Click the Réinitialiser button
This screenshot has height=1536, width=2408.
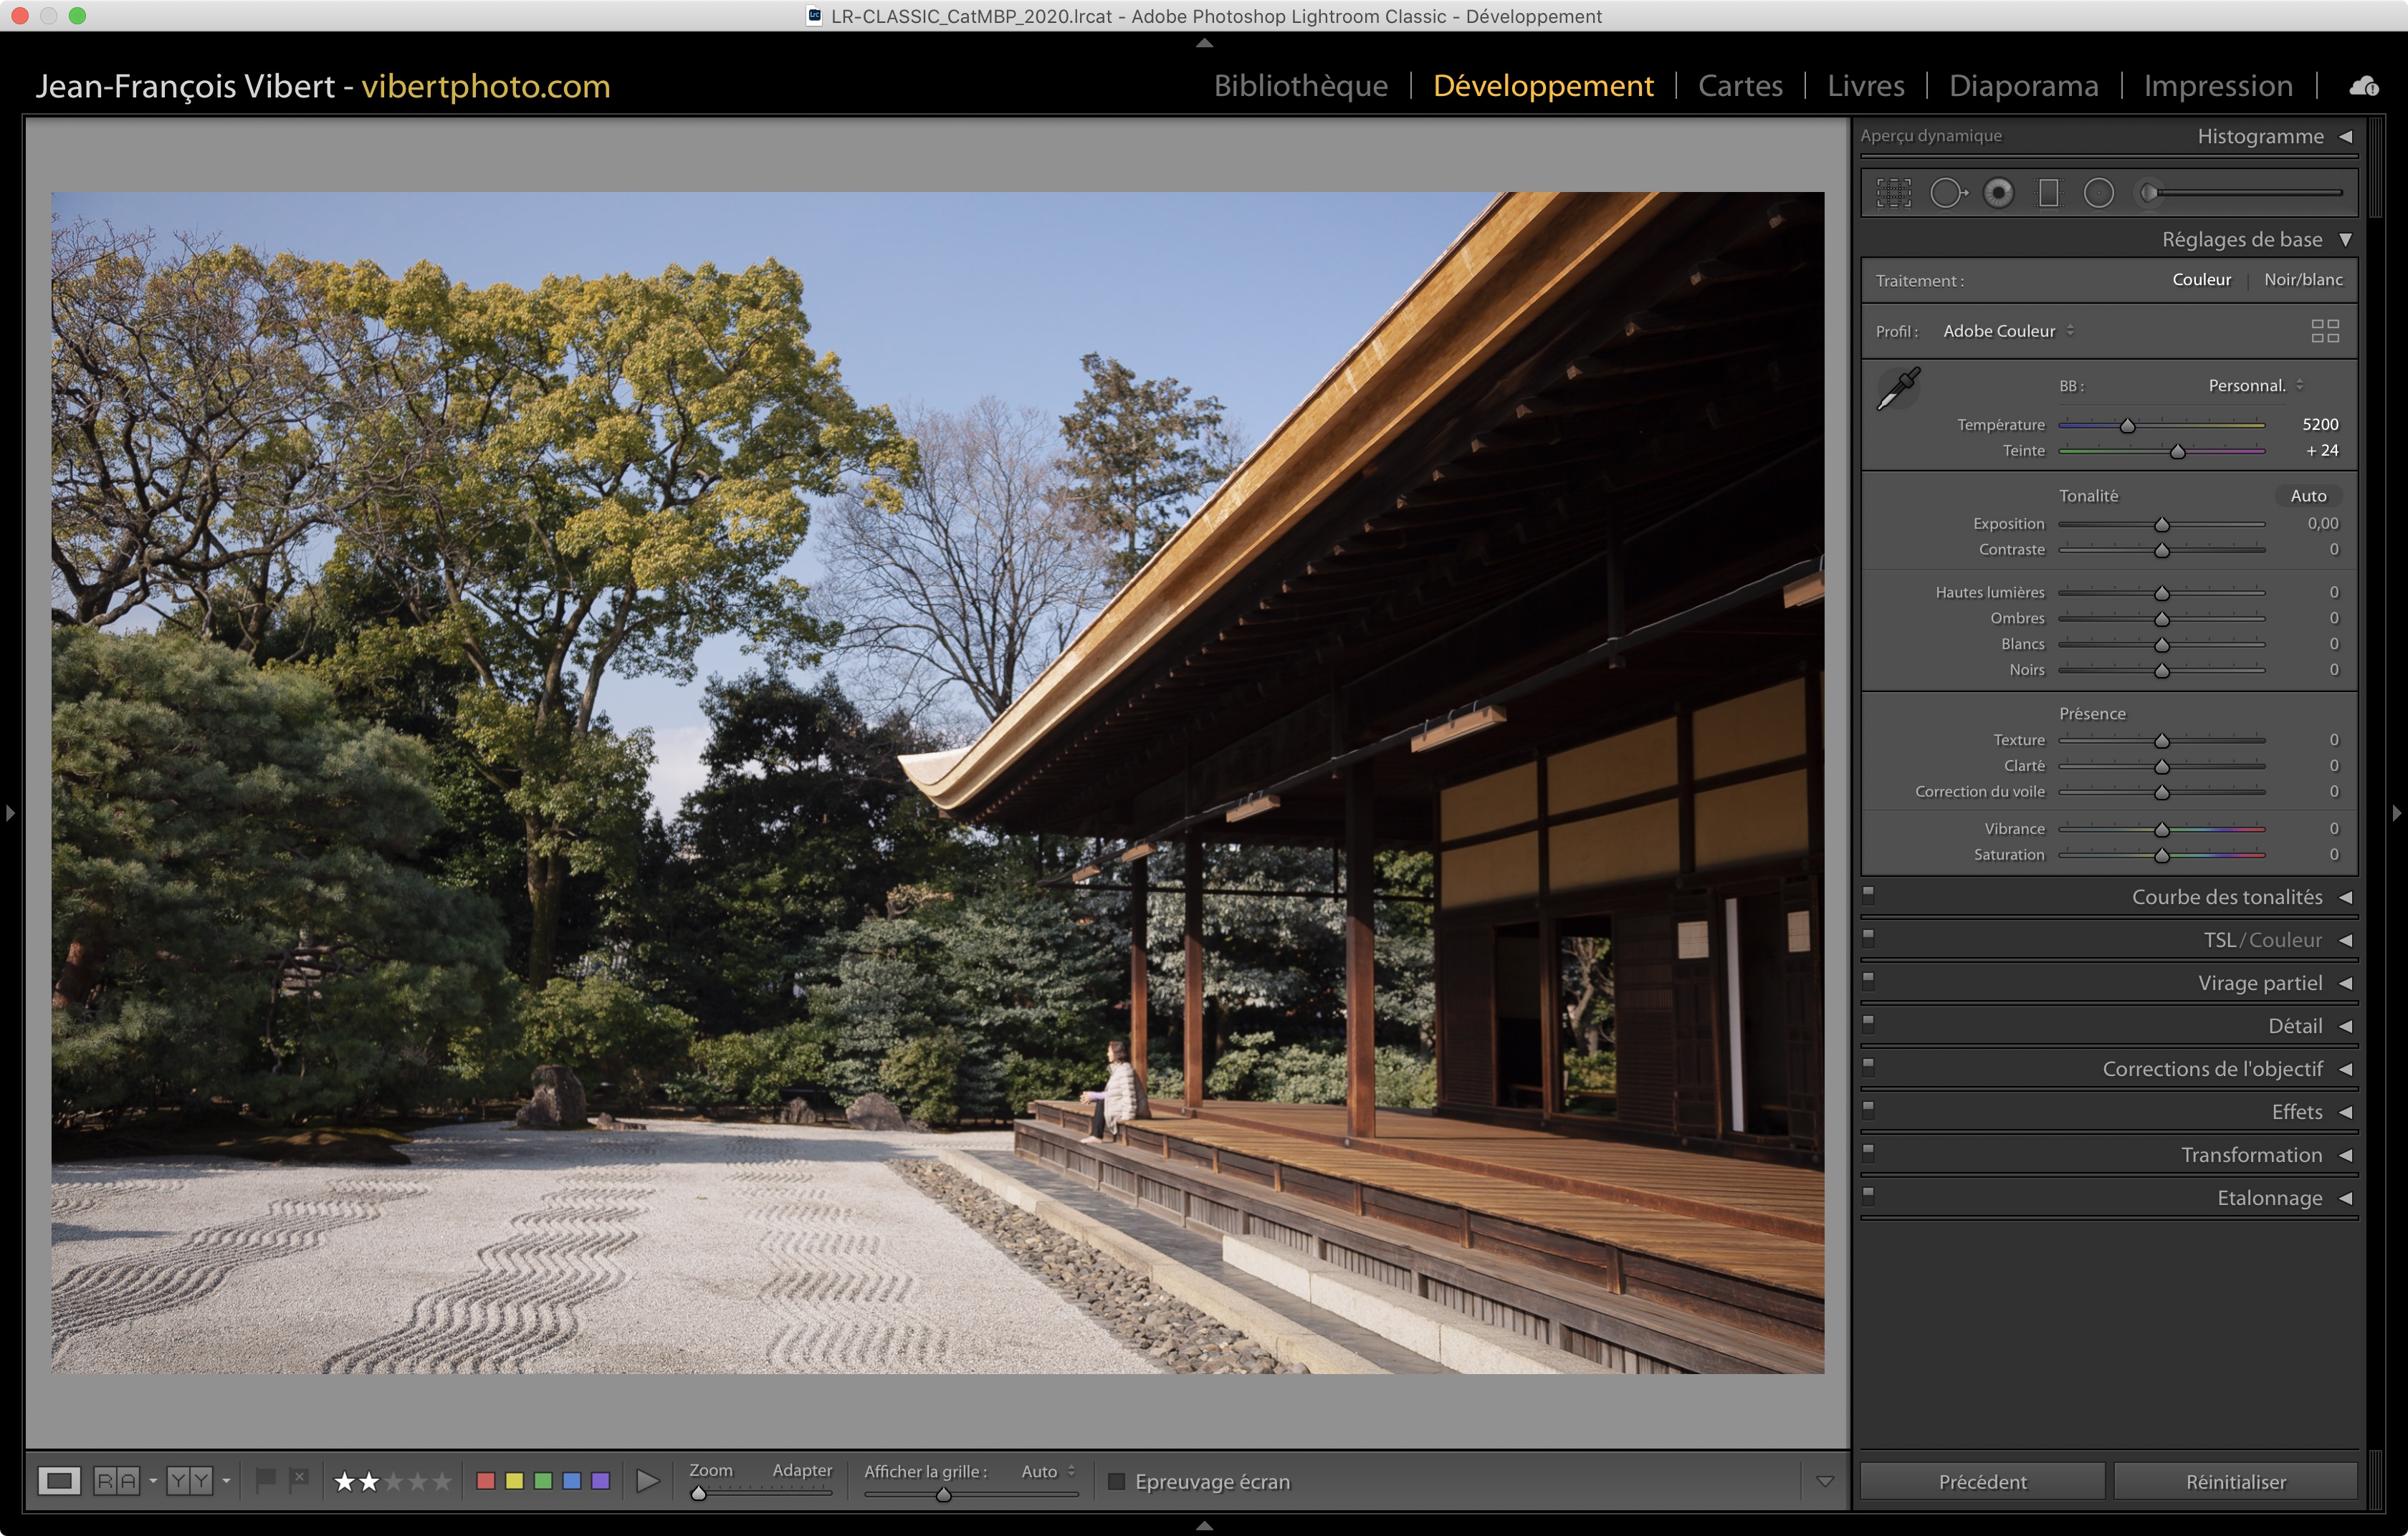point(2235,1481)
